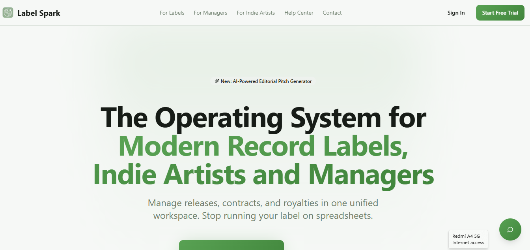Viewport: 530px width, 250px height.
Task: Click the Sign In link
Action: click(x=456, y=13)
